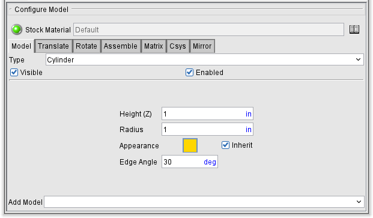Image resolution: width=373 pixels, height=218 pixels.
Task: Open the Type dropdown showing Cylinder
Action: point(205,59)
